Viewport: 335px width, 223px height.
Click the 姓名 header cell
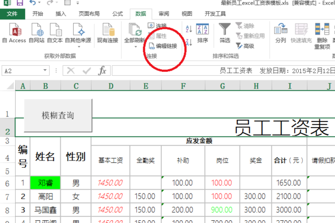(45, 157)
